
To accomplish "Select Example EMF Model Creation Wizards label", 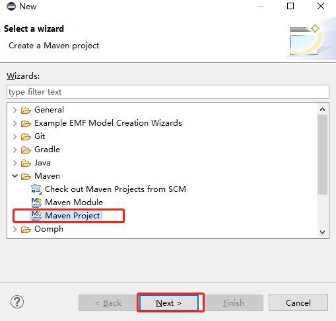I will pos(108,123).
